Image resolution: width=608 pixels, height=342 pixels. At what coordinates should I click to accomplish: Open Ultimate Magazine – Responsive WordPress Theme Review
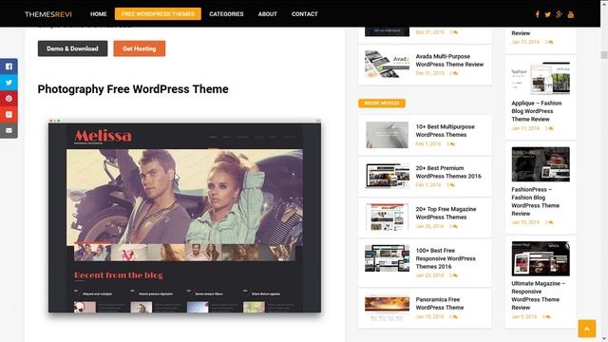coord(538,295)
